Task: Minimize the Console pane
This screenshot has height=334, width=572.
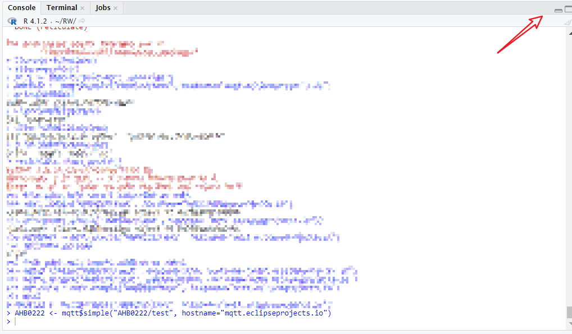Action: pyautogui.click(x=558, y=10)
